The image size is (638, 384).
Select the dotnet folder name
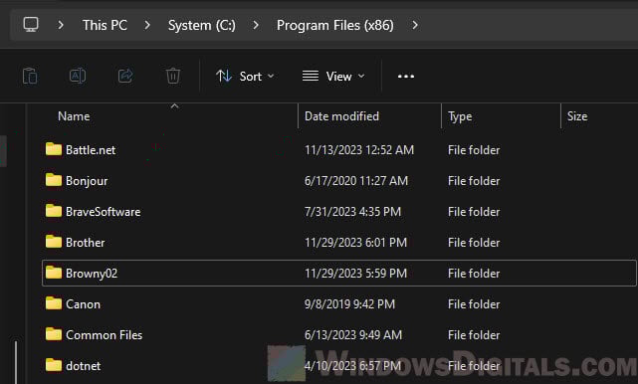(83, 366)
